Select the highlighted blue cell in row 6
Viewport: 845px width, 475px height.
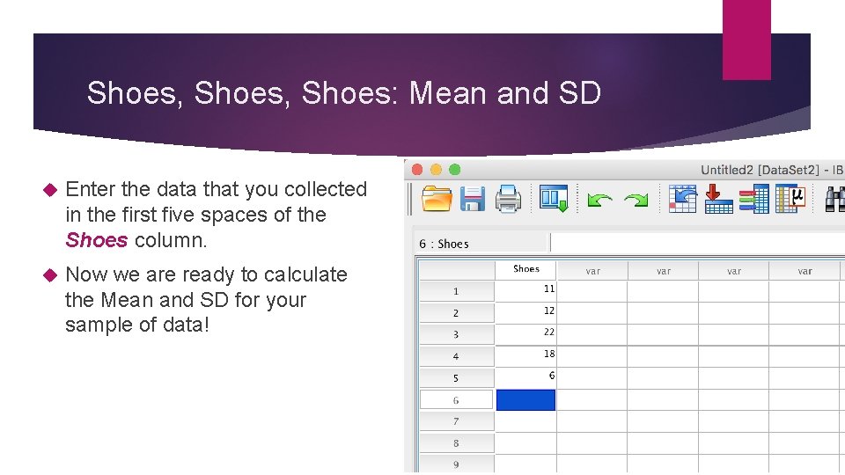pyautogui.click(x=526, y=400)
